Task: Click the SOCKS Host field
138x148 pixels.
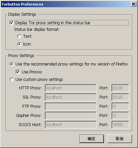Action: (71, 125)
